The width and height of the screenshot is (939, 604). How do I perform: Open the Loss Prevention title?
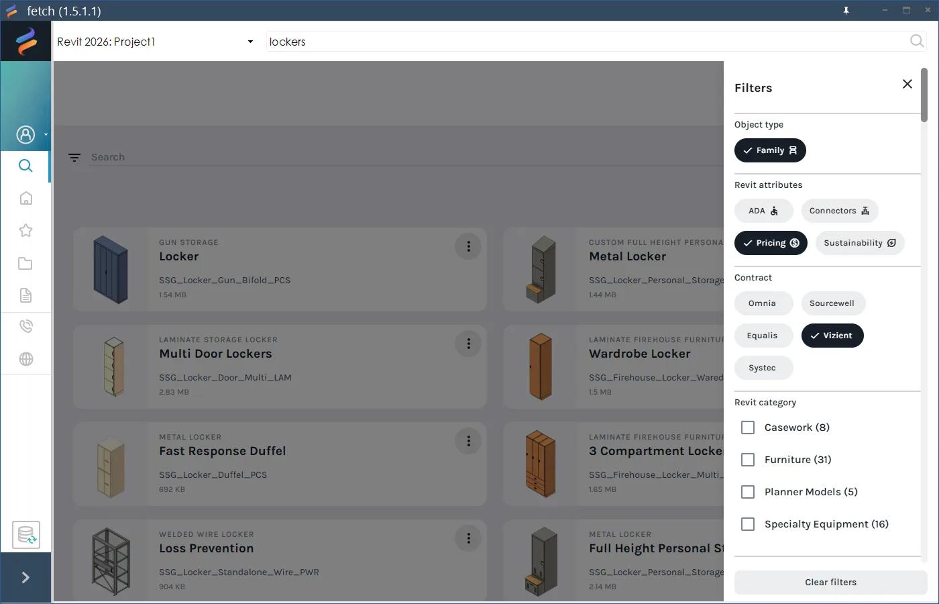click(206, 548)
